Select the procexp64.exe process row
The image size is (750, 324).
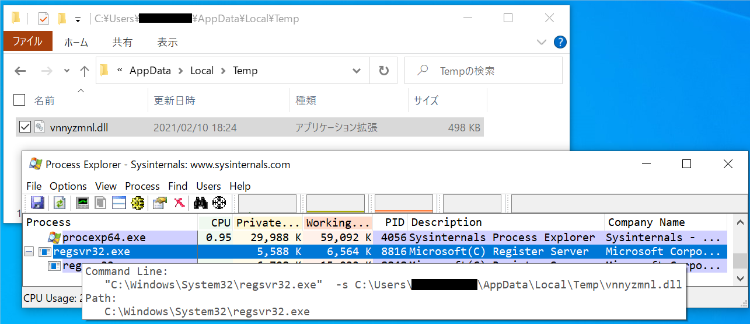[x=375, y=238]
